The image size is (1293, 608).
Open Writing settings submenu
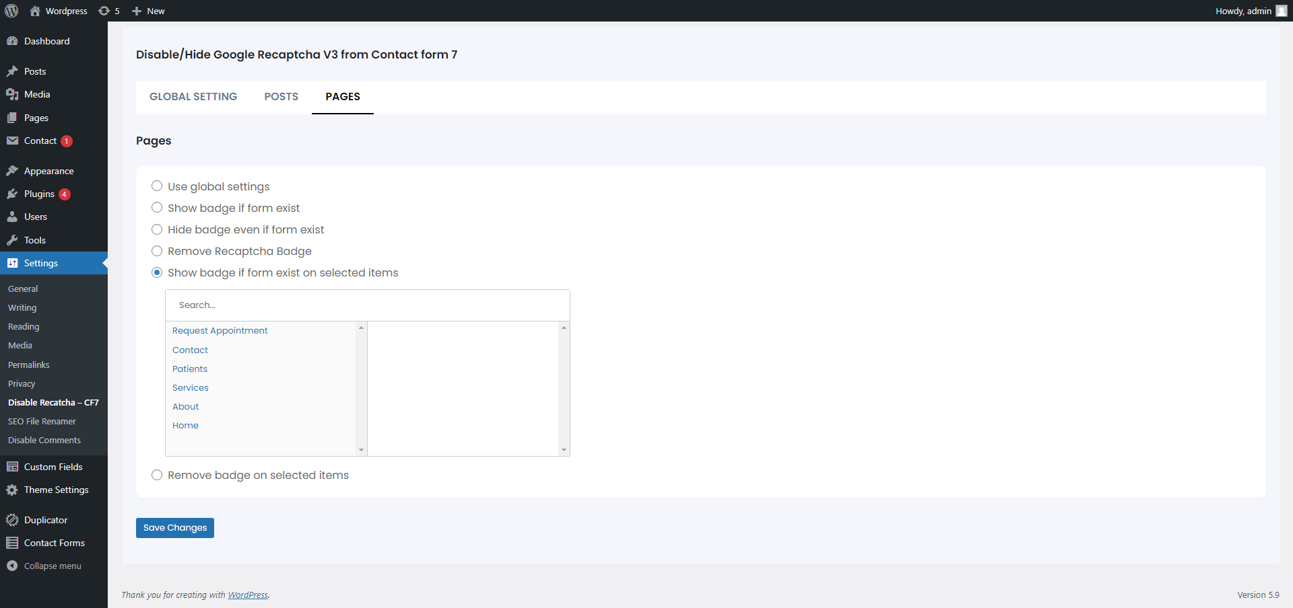tap(22, 307)
